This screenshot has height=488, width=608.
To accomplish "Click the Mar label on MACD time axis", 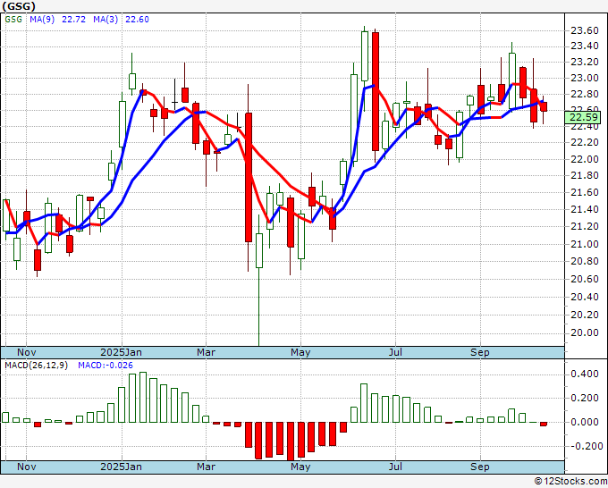I will [206, 467].
